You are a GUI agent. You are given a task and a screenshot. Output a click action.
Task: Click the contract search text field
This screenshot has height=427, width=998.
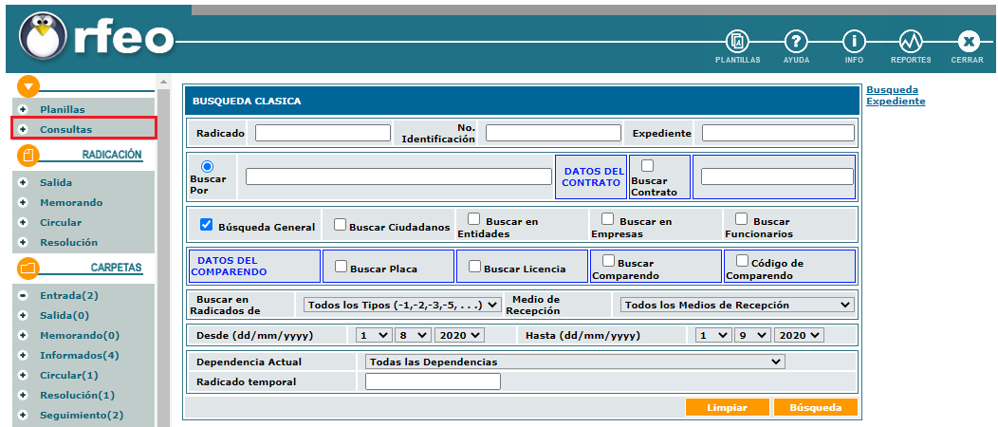(777, 176)
